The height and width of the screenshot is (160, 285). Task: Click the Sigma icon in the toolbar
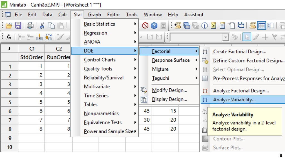163,26
